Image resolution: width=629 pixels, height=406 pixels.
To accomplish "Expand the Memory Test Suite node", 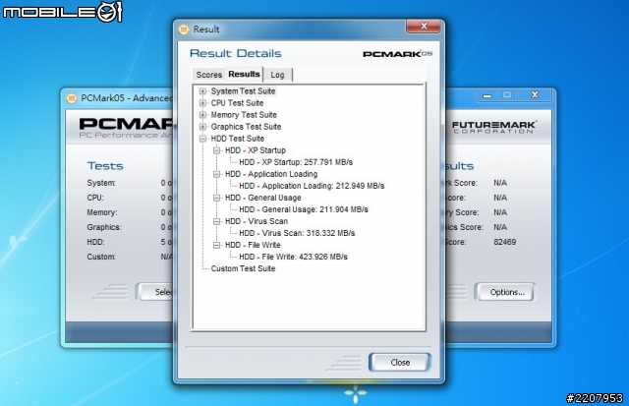I will pos(203,115).
